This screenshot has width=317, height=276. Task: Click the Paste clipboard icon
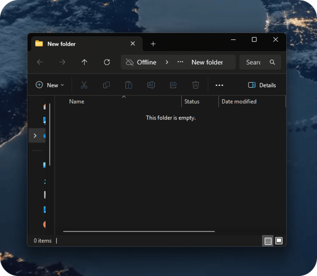[129, 85]
